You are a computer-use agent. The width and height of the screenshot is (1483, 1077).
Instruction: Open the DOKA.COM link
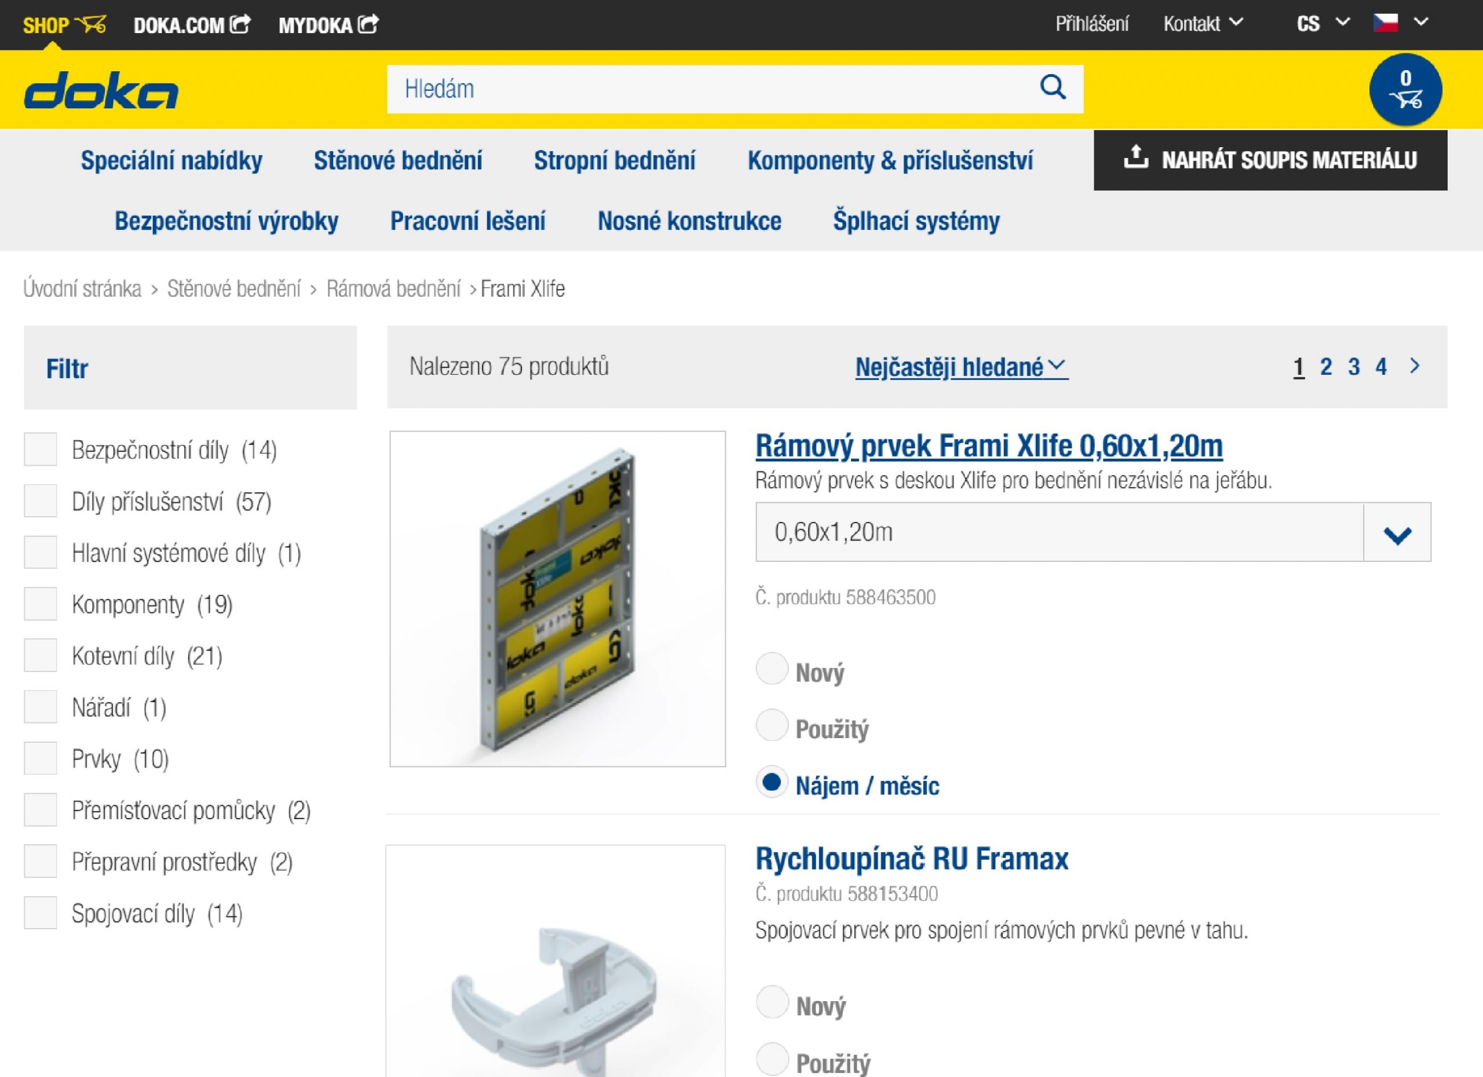[192, 25]
